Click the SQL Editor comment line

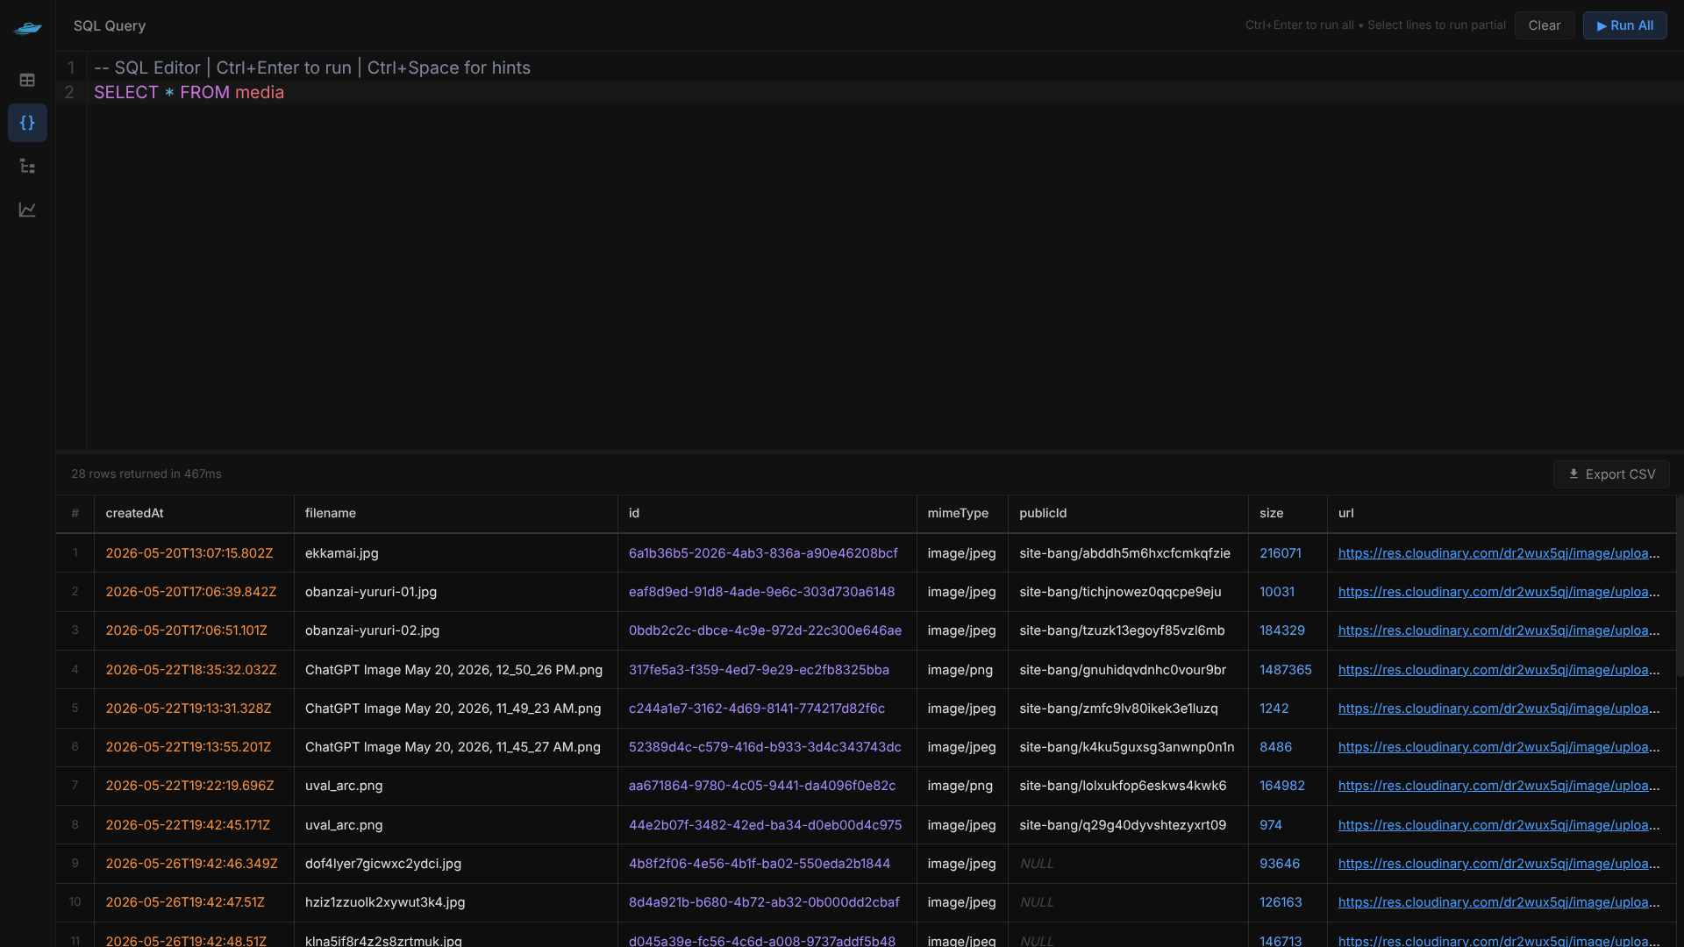coord(311,68)
